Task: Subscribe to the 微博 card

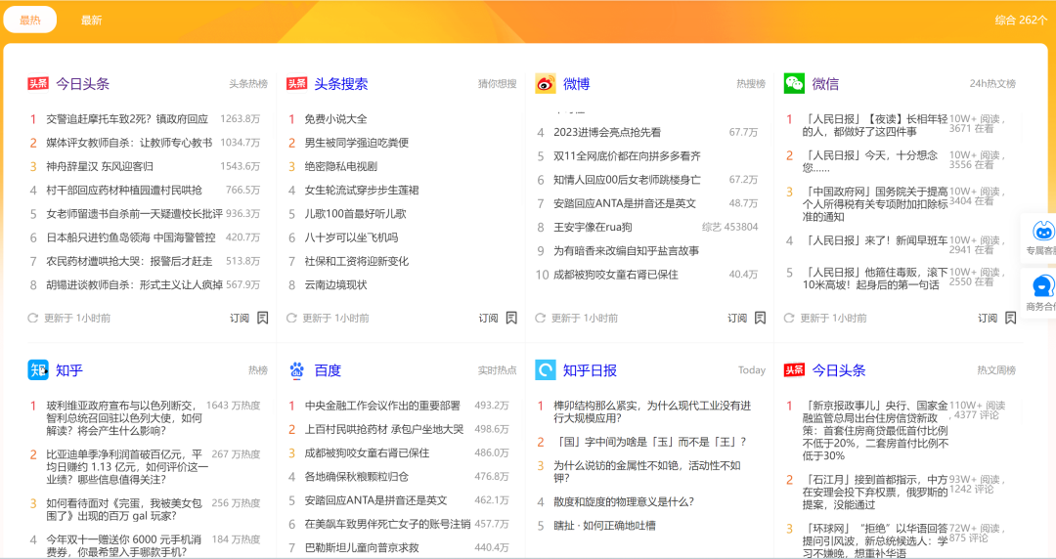Action: tap(746, 318)
